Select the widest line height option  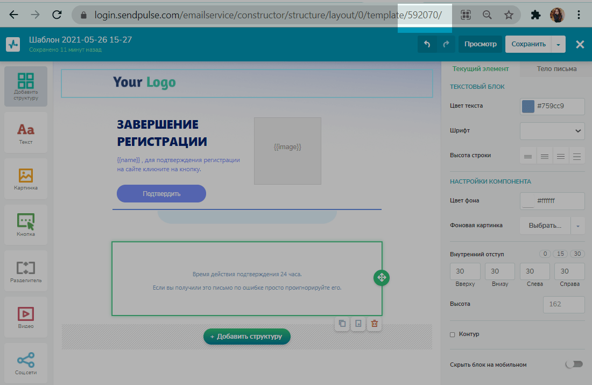pyautogui.click(x=577, y=156)
